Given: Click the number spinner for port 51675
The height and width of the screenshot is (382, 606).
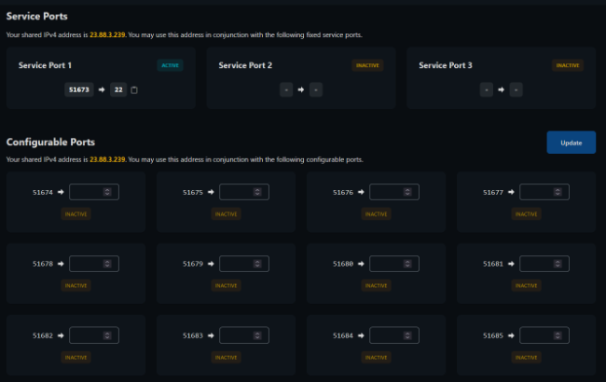Looking at the screenshot, I should click(x=258, y=192).
